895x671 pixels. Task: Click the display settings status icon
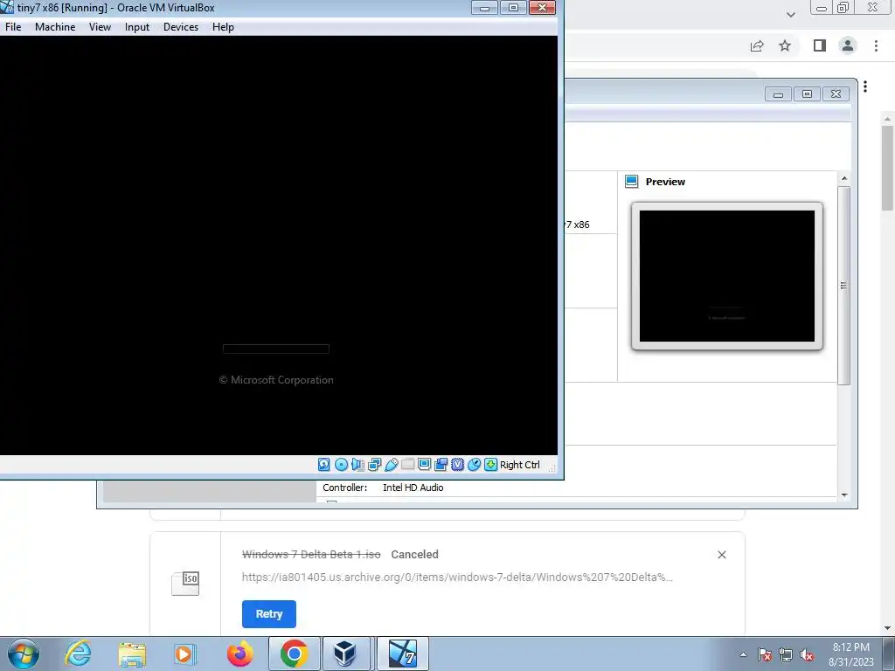[424, 465]
